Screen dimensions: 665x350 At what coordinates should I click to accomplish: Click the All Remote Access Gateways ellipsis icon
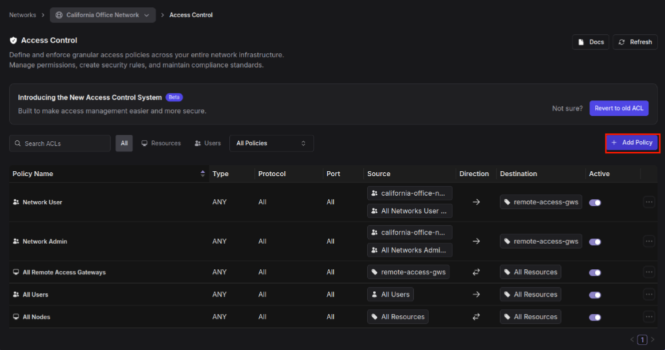649,272
